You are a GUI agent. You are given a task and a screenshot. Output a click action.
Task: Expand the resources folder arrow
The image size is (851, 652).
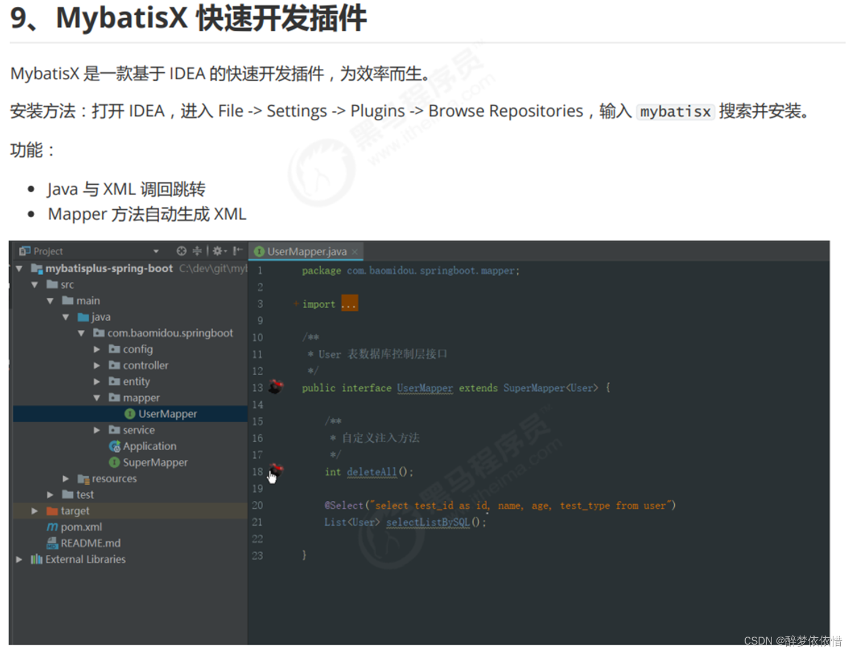click(x=66, y=479)
